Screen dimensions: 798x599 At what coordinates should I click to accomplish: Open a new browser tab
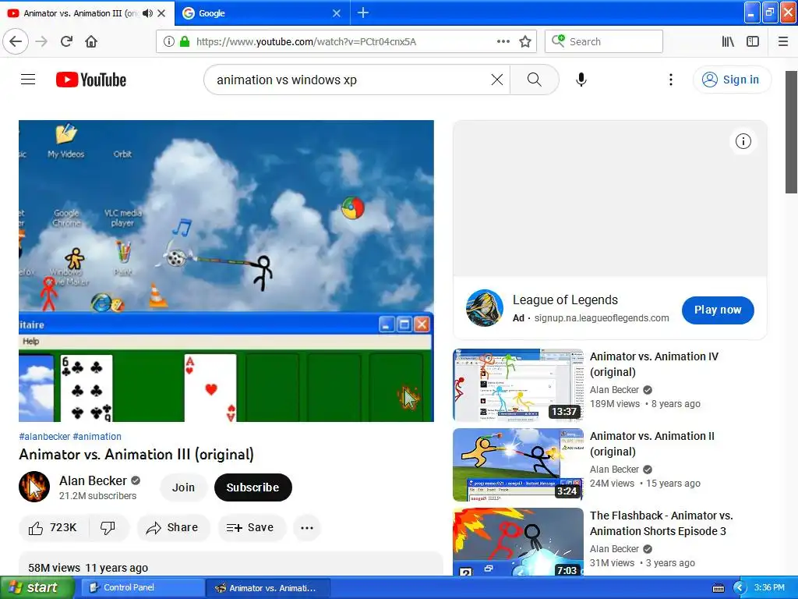(x=363, y=12)
